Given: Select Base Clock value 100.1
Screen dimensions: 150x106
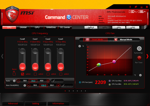Looking at the screenshot, I should [x=52, y=85].
